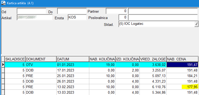
Task: Click the Partner name field
Action: click(163, 11)
